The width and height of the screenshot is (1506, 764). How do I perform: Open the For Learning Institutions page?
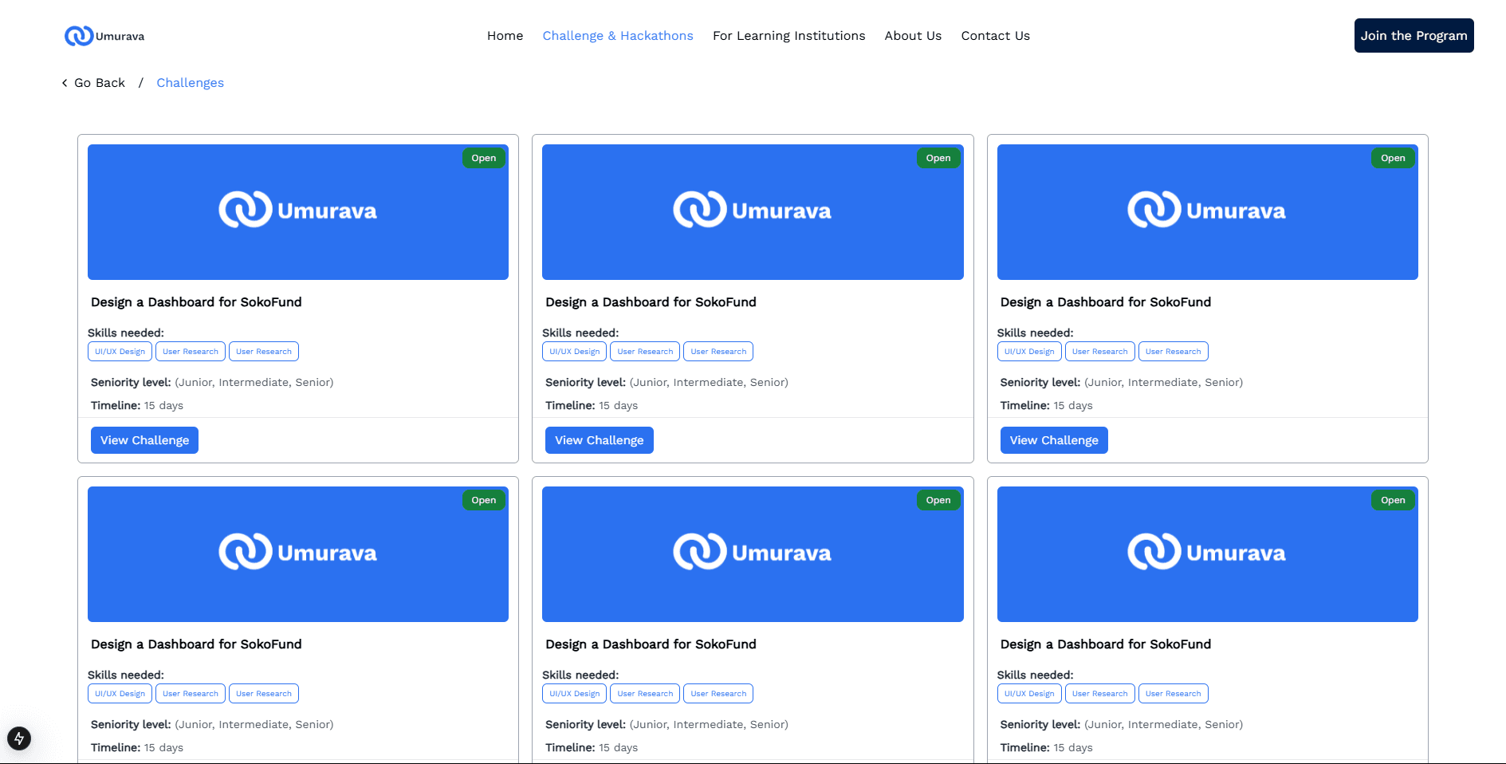pos(788,35)
